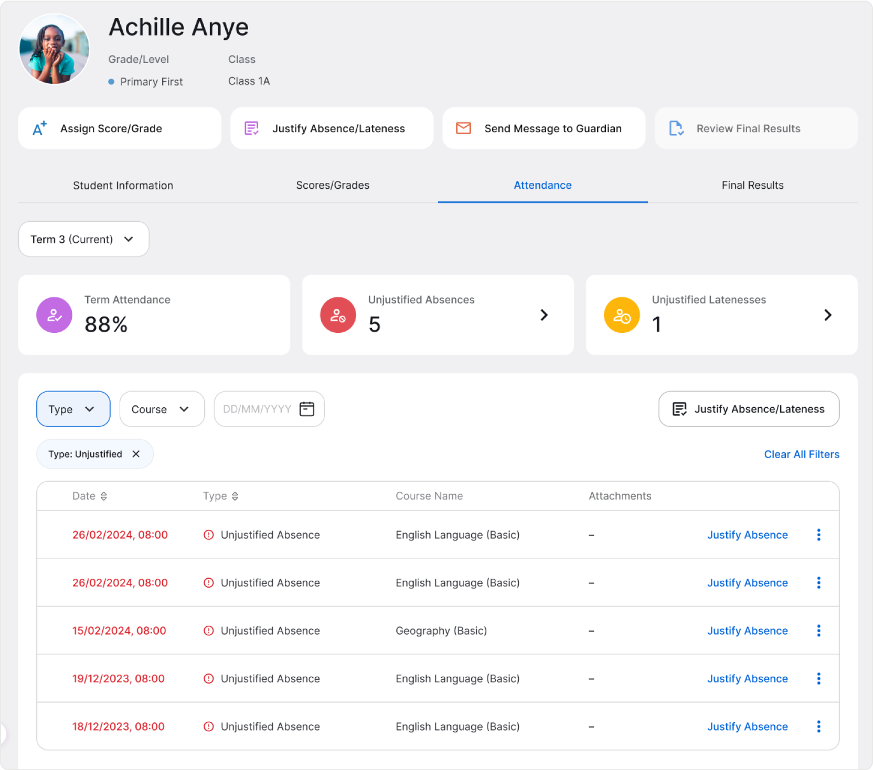873x770 pixels.
Task: Open the Type filter dropdown
Action: click(73, 409)
